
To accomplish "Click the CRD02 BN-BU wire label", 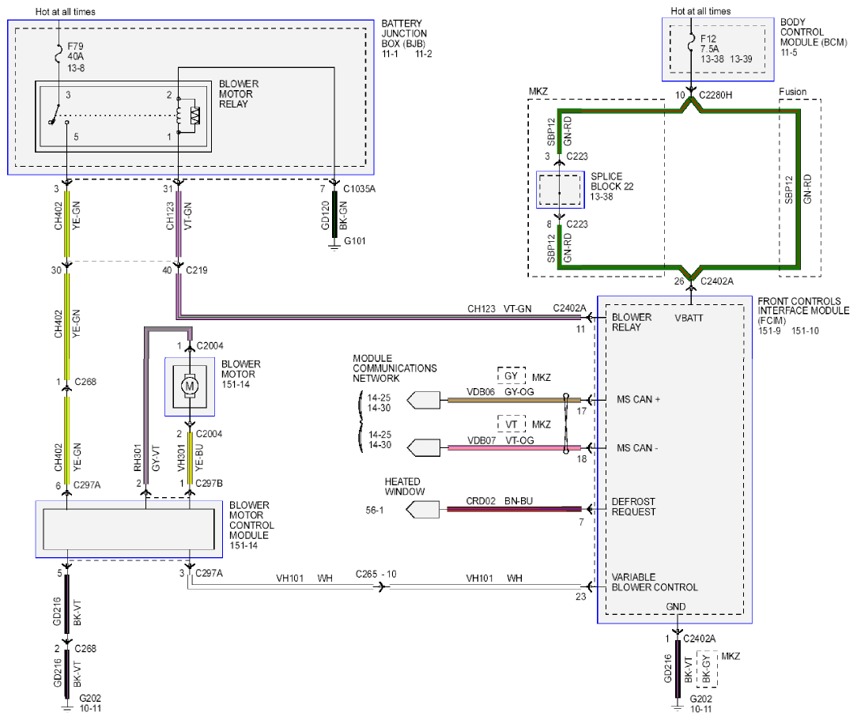I will 499,502.
